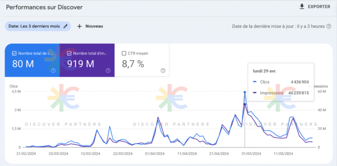Click the 01/04/2024 axis date label

pyautogui.click(x=155, y=154)
